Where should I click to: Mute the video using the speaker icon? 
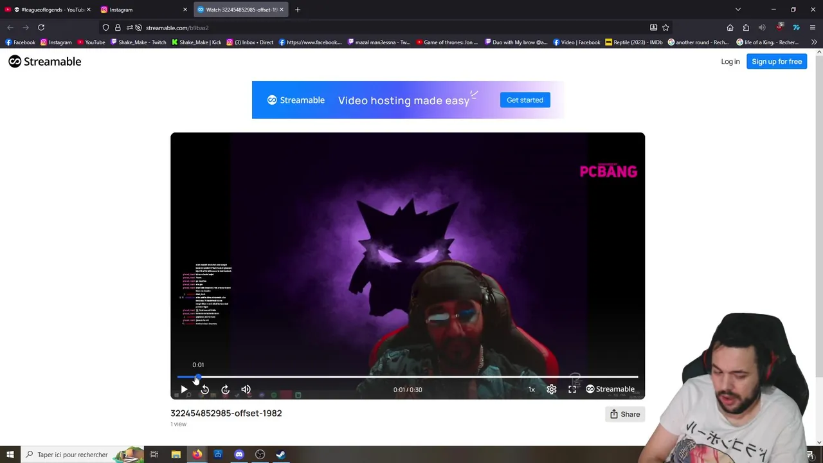pos(246,389)
